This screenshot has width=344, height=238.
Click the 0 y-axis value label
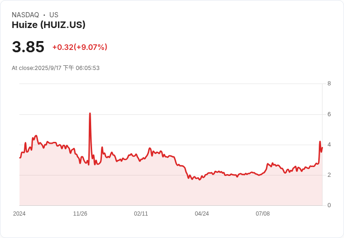(x=329, y=205)
